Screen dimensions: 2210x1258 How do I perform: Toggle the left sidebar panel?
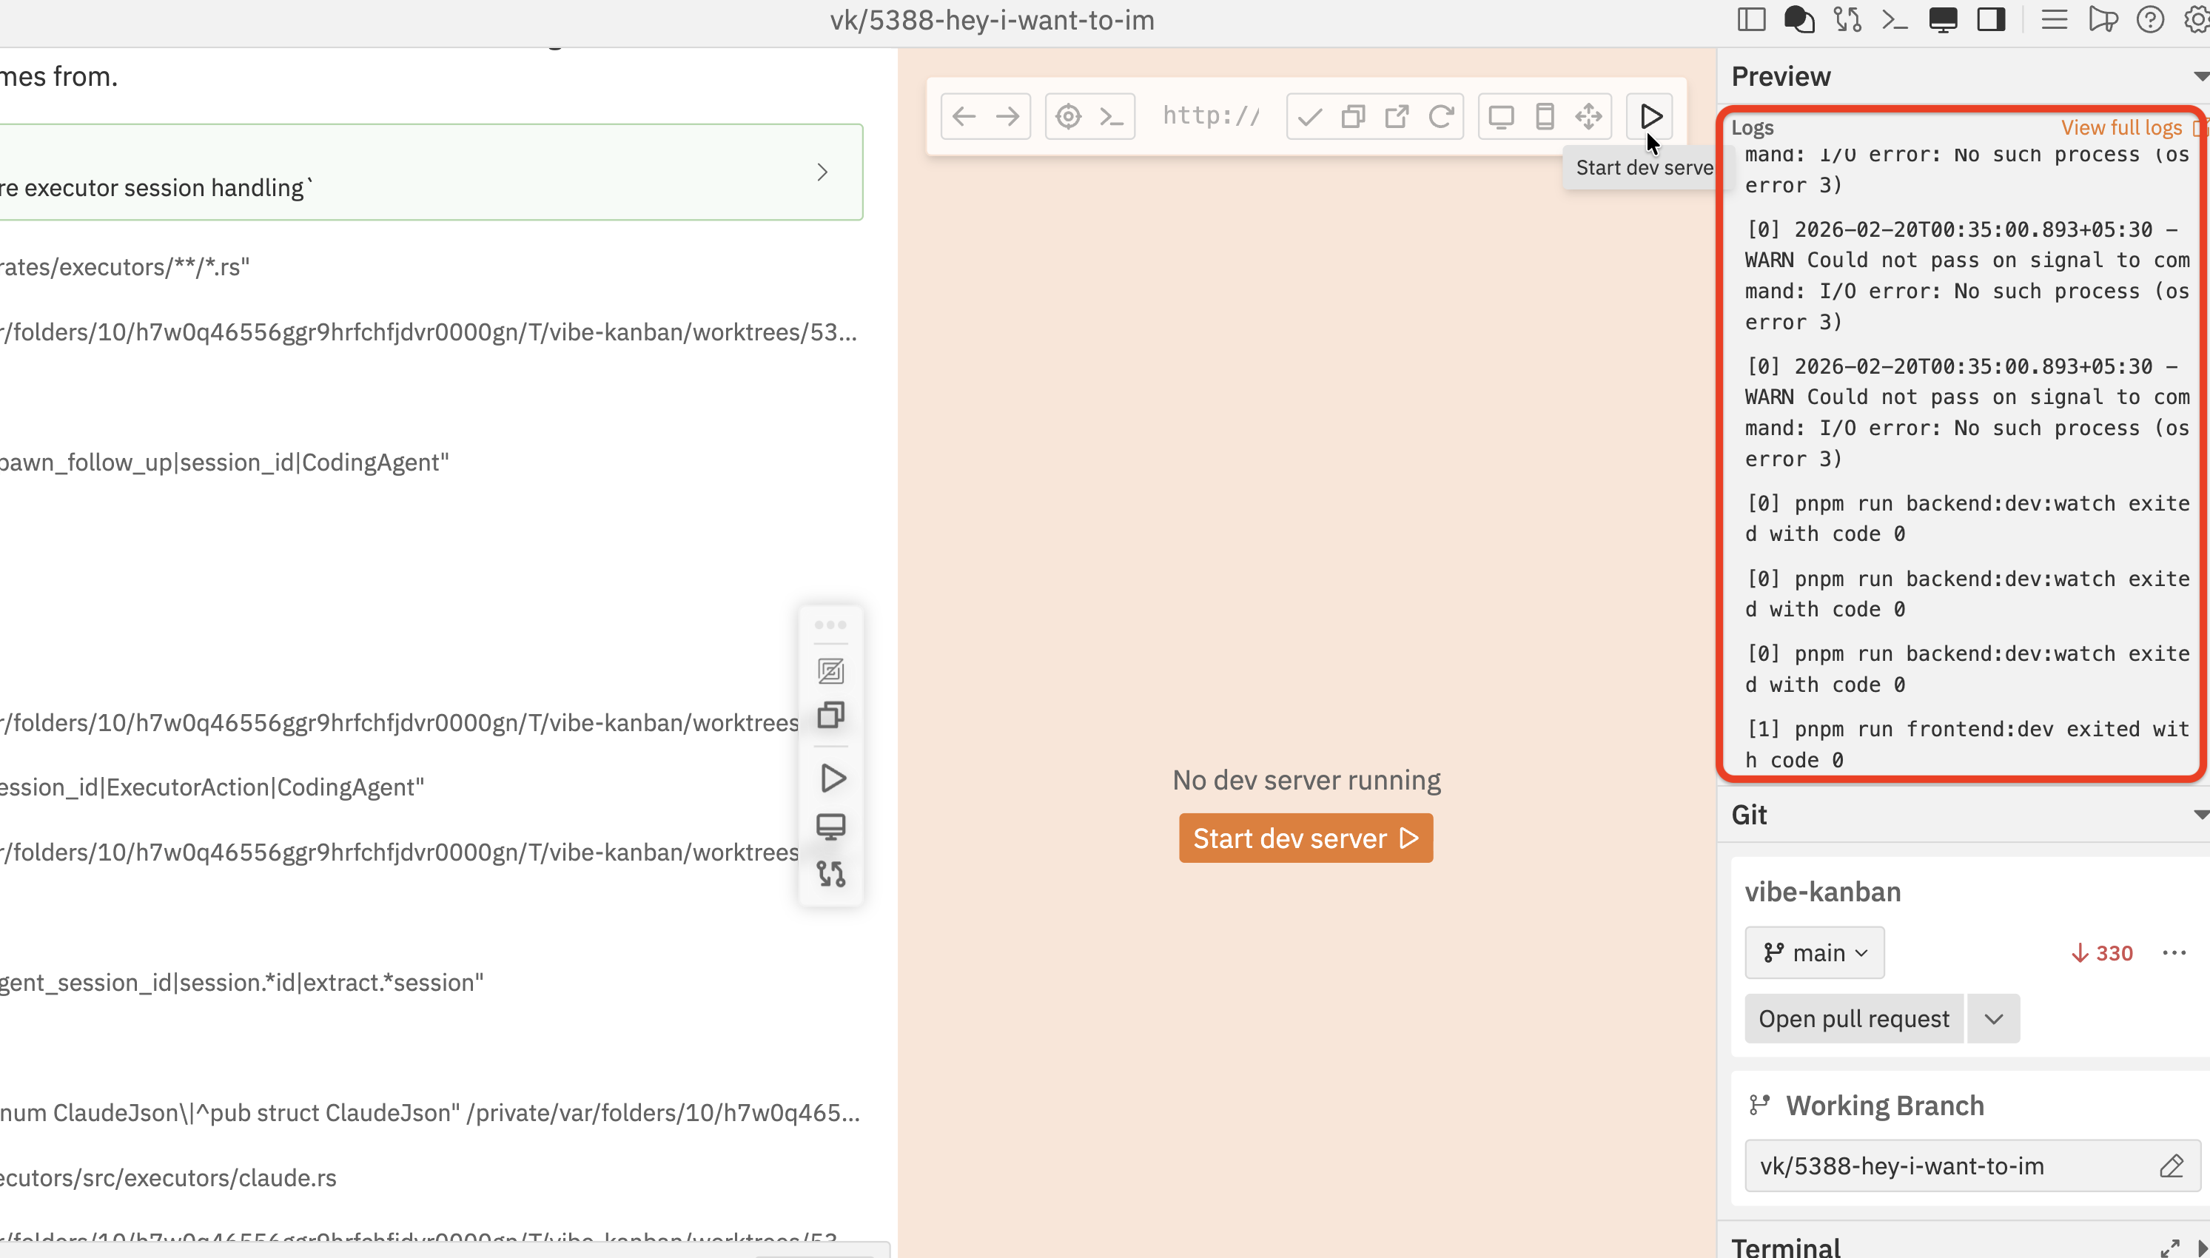click(1750, 19)
